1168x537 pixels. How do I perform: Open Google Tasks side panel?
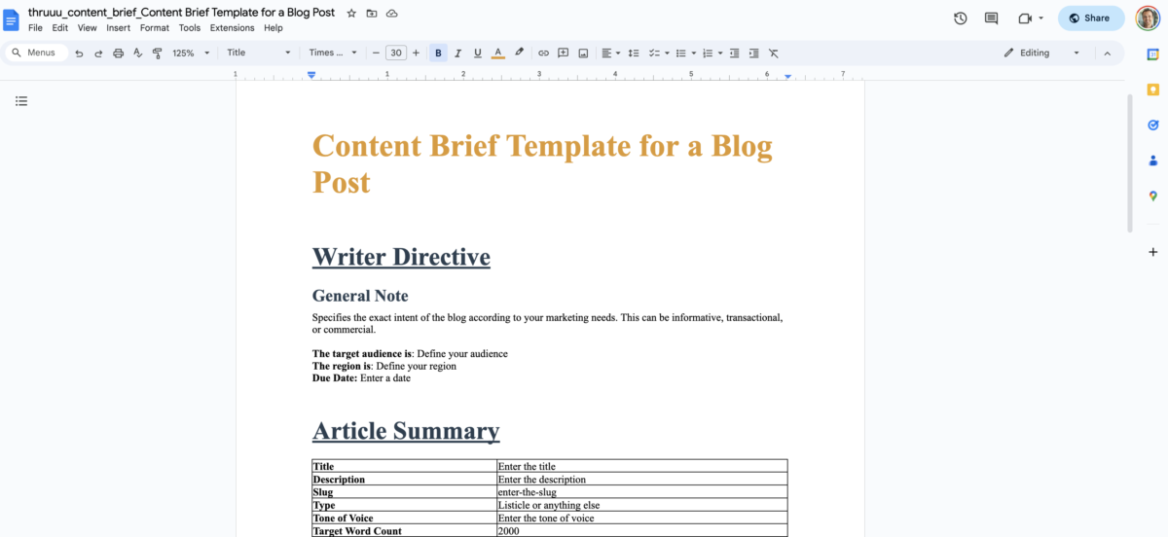pyautogui.click(x=1152, y=125)
